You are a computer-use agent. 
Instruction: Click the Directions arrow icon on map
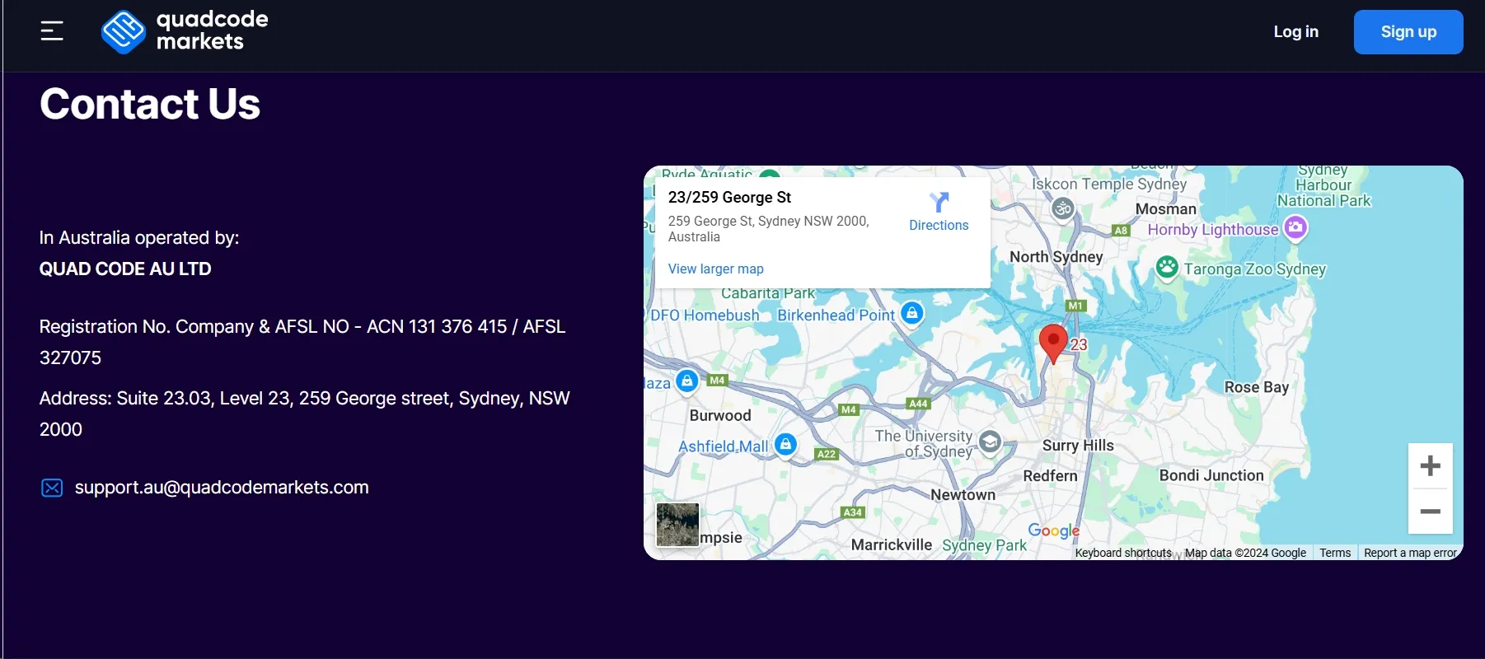coord(939,202)
